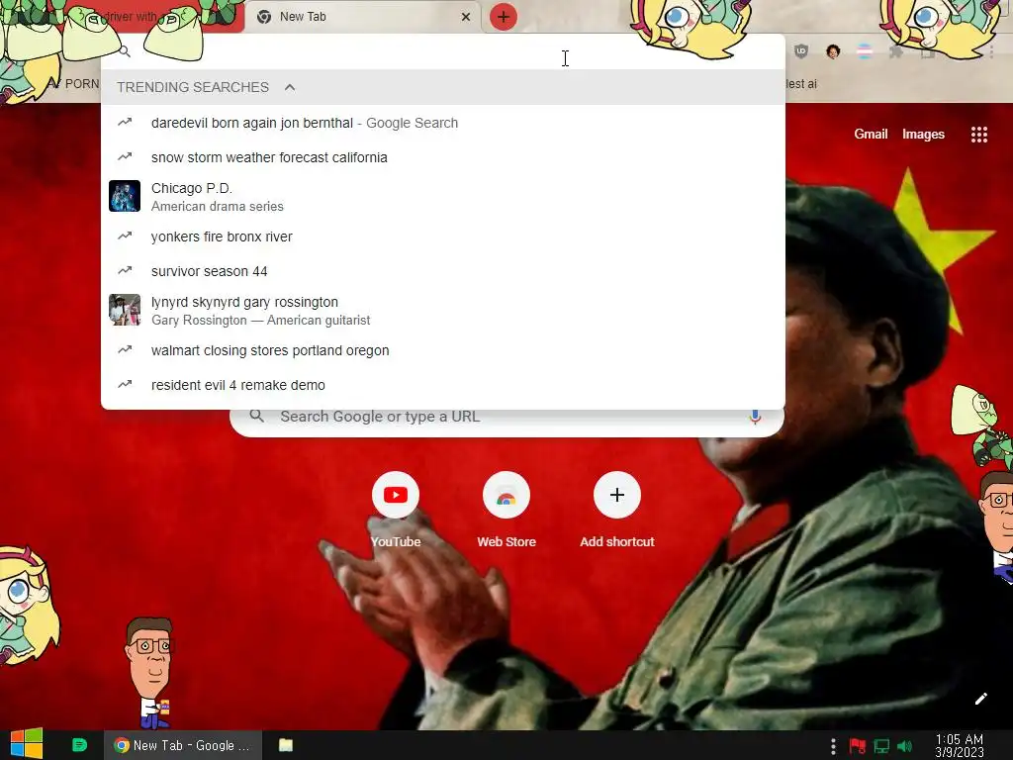Select suggestion walmart closing stores portland oregon

[x=443, y=350]
